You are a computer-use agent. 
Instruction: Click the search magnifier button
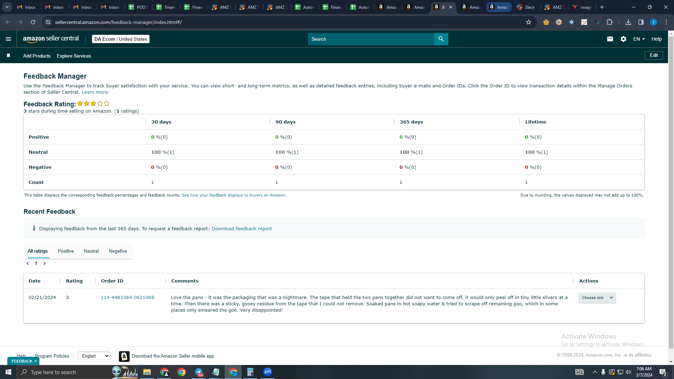click(441, 39)
